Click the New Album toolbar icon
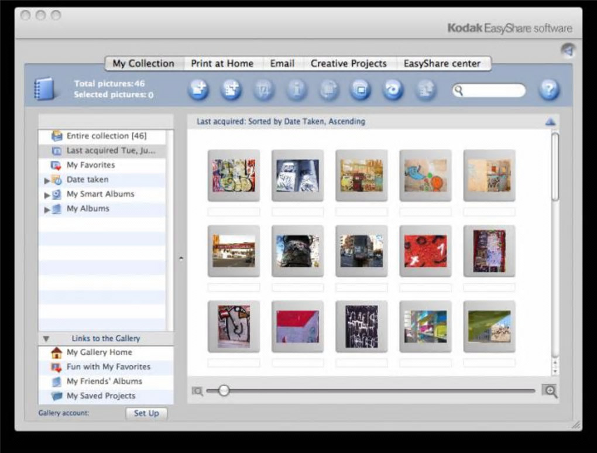Image resolution: width=597 pixels, height=453 pixels. (x=231, y=90)
